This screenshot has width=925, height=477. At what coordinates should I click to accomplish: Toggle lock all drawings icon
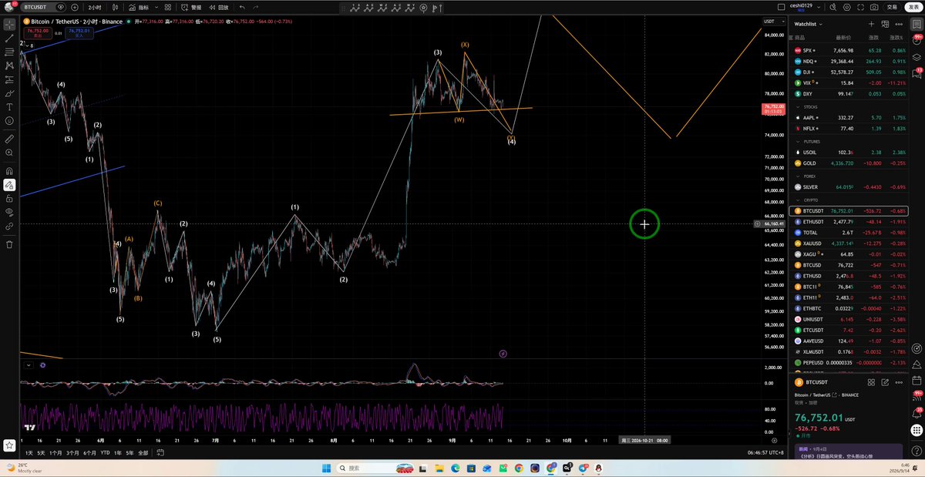tap(9, 198)
